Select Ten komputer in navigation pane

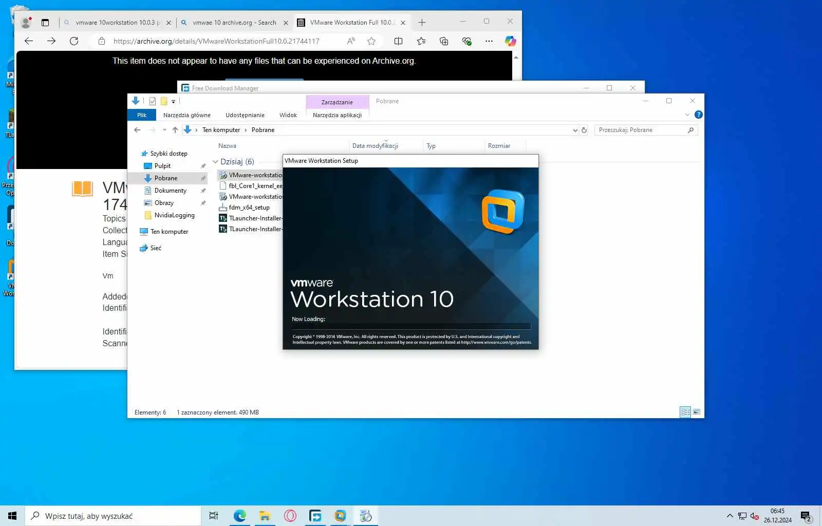point(169,232)
